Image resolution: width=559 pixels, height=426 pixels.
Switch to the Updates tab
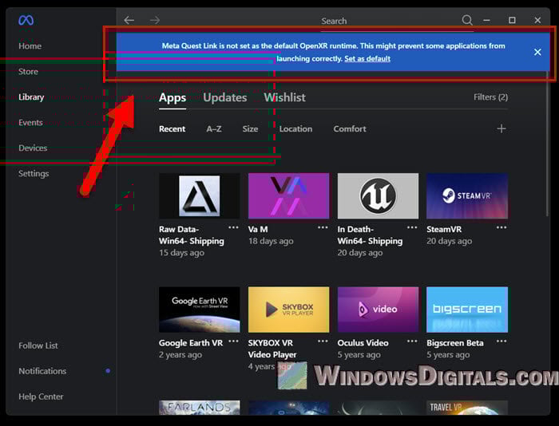point(225,97)
